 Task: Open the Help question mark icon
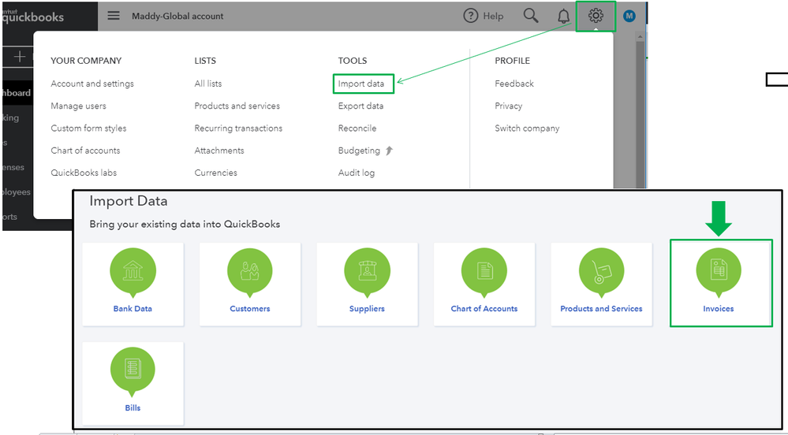click(470, 16)
